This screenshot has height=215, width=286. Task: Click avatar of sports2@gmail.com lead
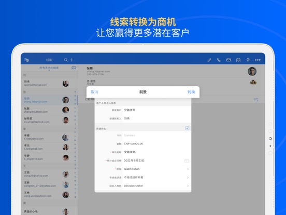point(66,84)
